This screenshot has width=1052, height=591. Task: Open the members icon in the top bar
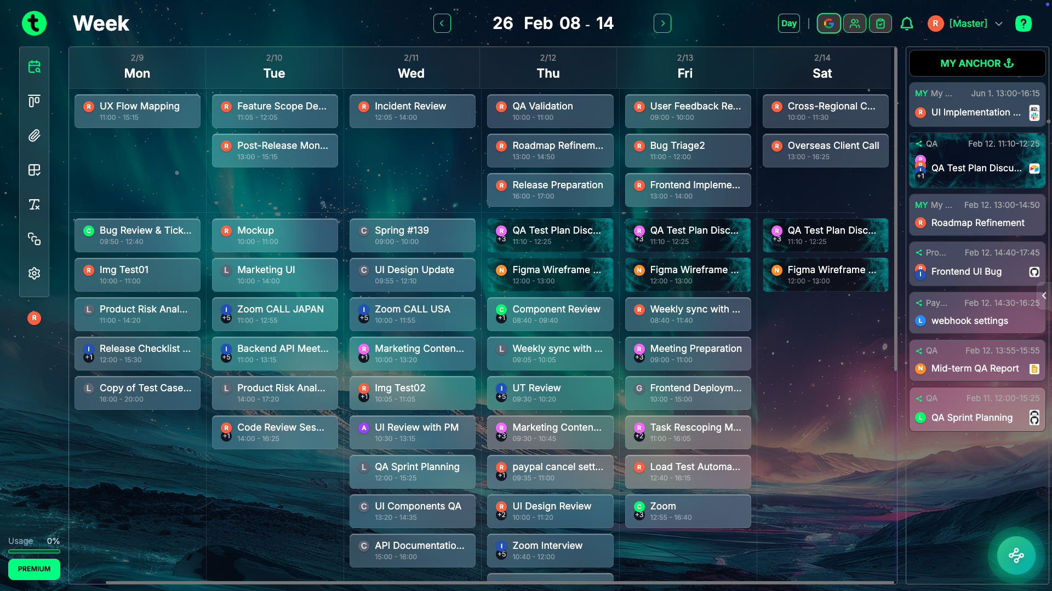pos(855,23)
